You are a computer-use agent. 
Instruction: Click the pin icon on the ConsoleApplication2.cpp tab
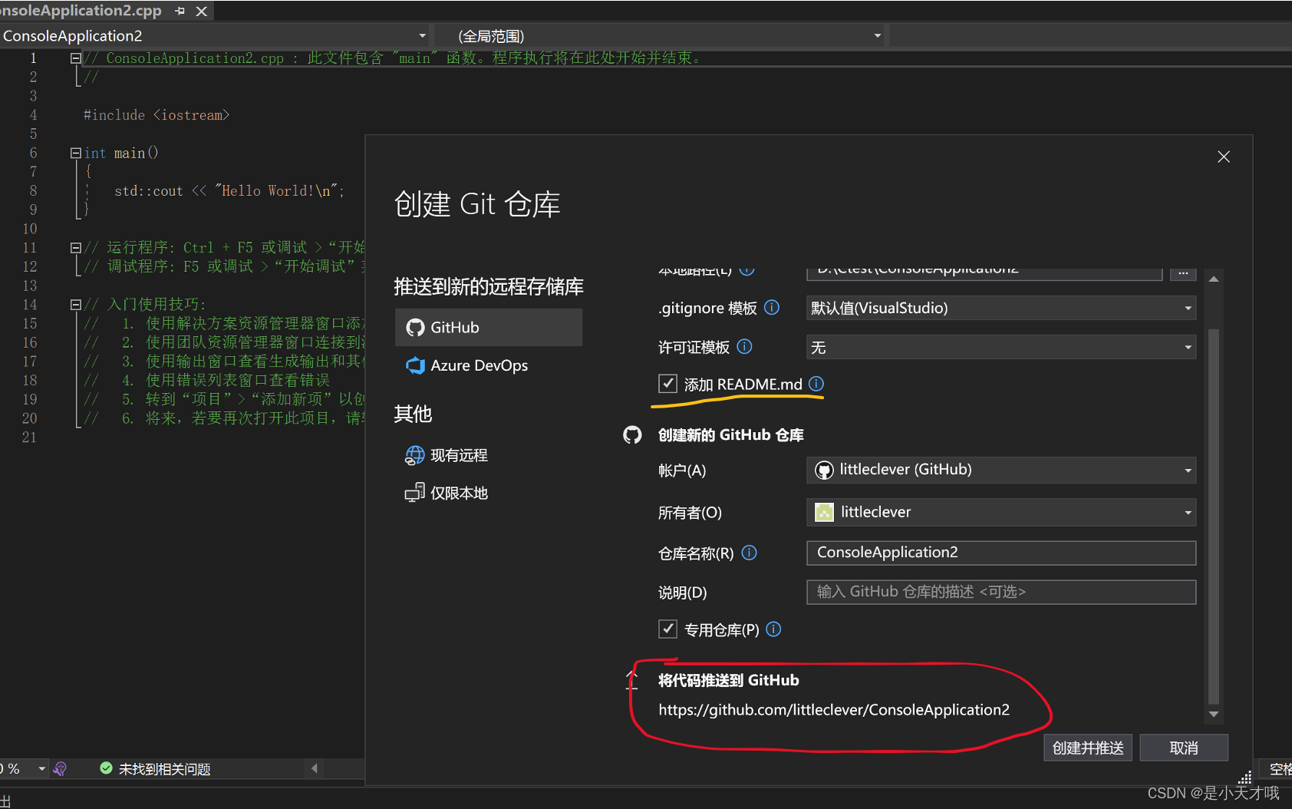click(180, 11)
